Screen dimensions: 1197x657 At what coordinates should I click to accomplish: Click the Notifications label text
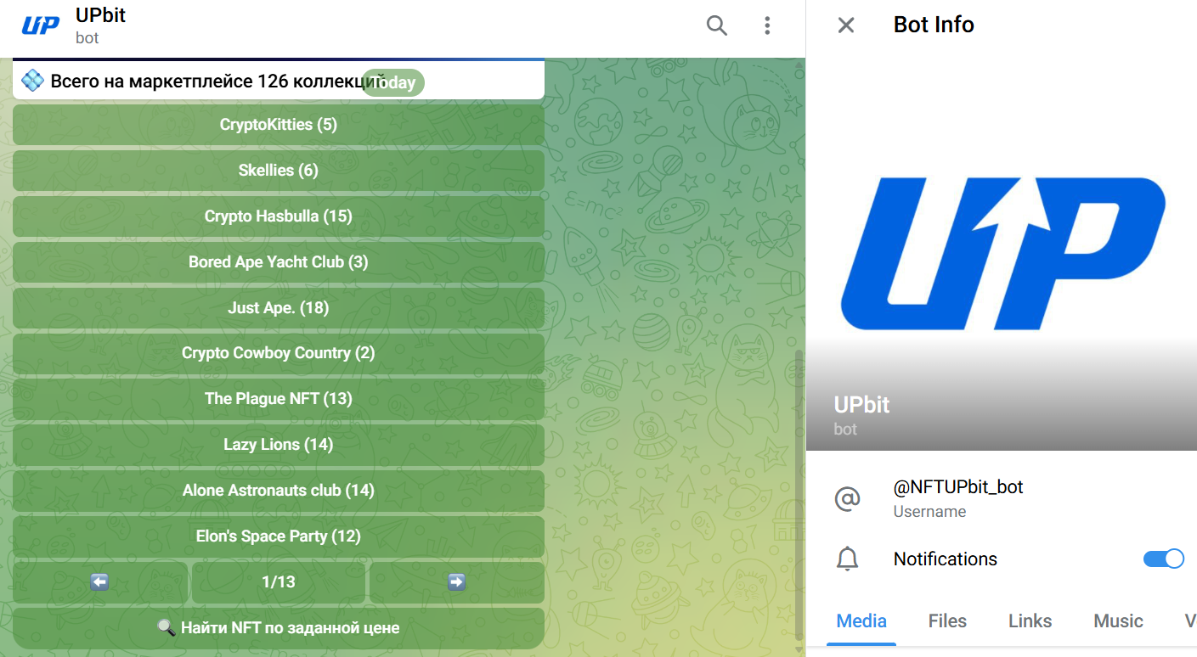pyautogui.click(x=946, y=559)
